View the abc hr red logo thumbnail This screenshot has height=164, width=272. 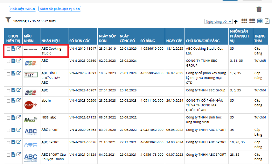(x=31, y=105)
